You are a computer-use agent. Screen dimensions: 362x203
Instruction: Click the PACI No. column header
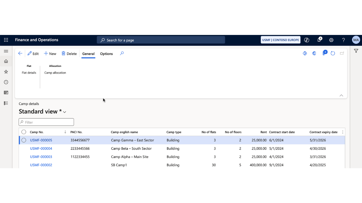click(x=76, y=132)
